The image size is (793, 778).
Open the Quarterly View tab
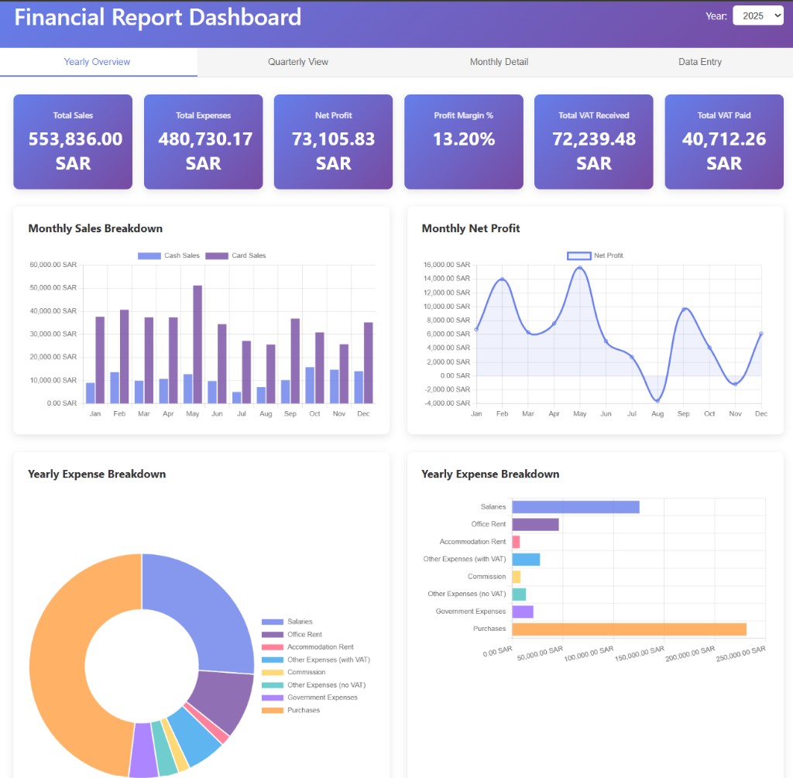coord(298,62)
